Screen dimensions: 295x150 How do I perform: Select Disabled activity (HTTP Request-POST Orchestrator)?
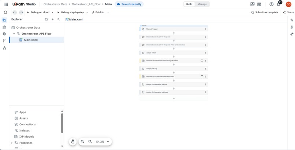coord(173,45)
